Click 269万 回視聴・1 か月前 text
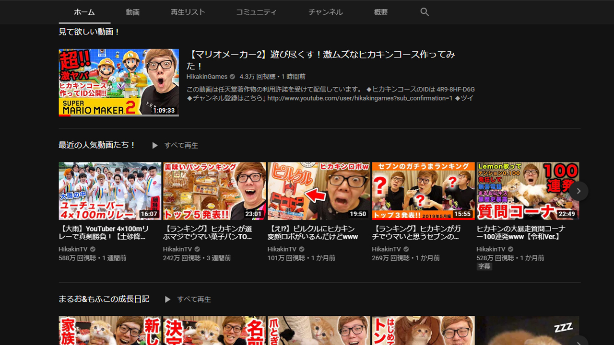 point(406,258)
